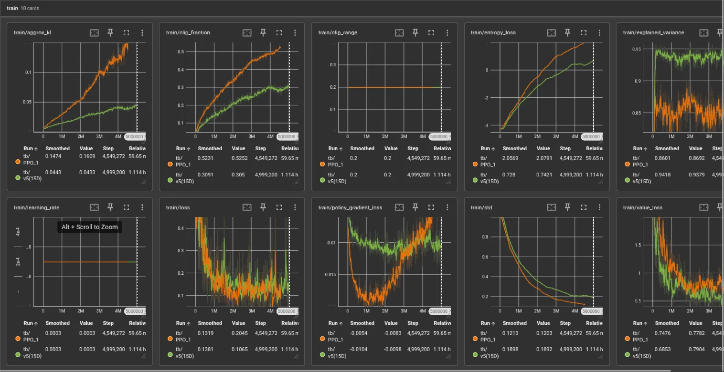This screenshot has height=372, width=724.
Task: Select the 5000000 step marker in train/clip_range chart
Action: coord(439,136)
